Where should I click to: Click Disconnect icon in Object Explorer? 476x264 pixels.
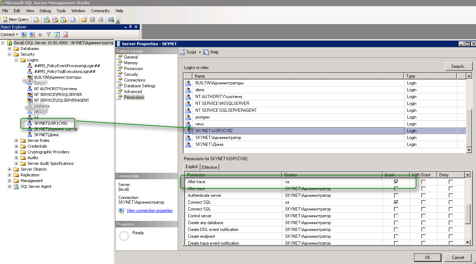click(32, 34)
